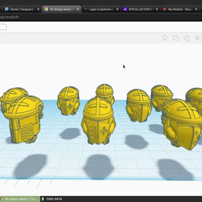
Task: Click the 3D design Head 2 taskbar entry
Action: coord(20,199)
